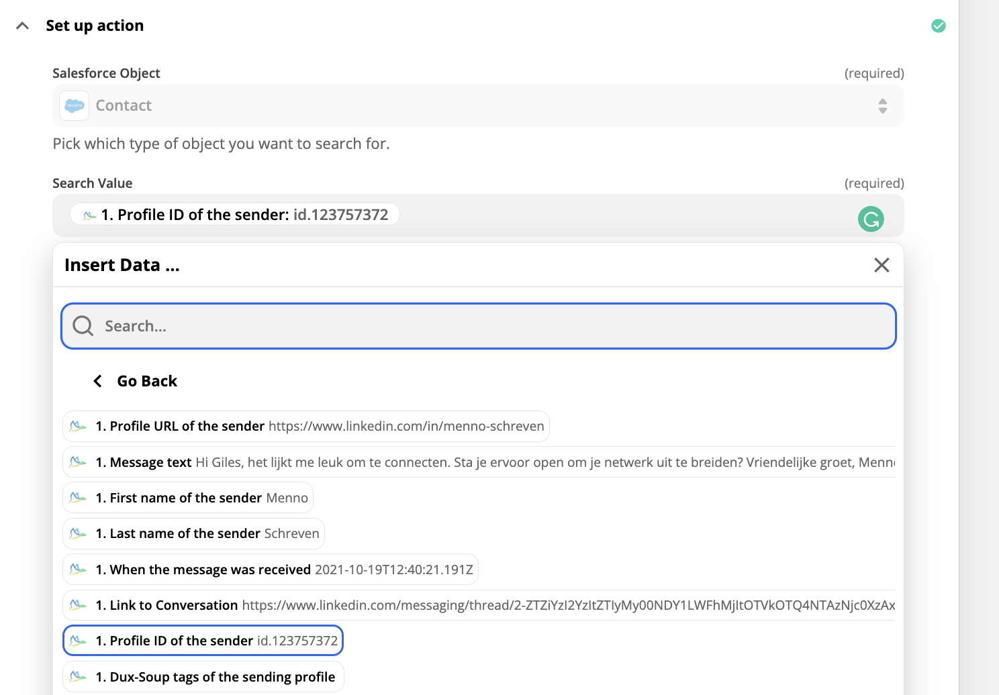Click Dux-Soup icon beside First name row
The height and width of the screenshot is (695, 999).
pos(78,498)
